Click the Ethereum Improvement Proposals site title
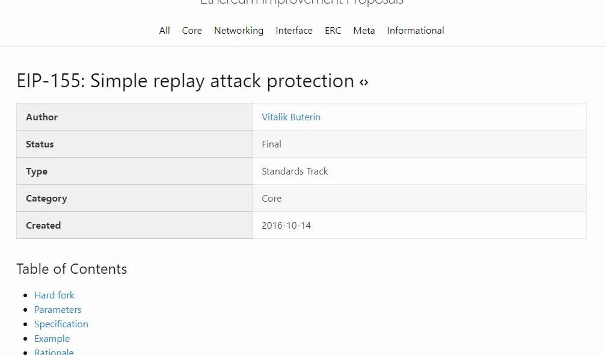Image resolution: width=605 pixels, height=355 pixels. click(x=302, y=2)
